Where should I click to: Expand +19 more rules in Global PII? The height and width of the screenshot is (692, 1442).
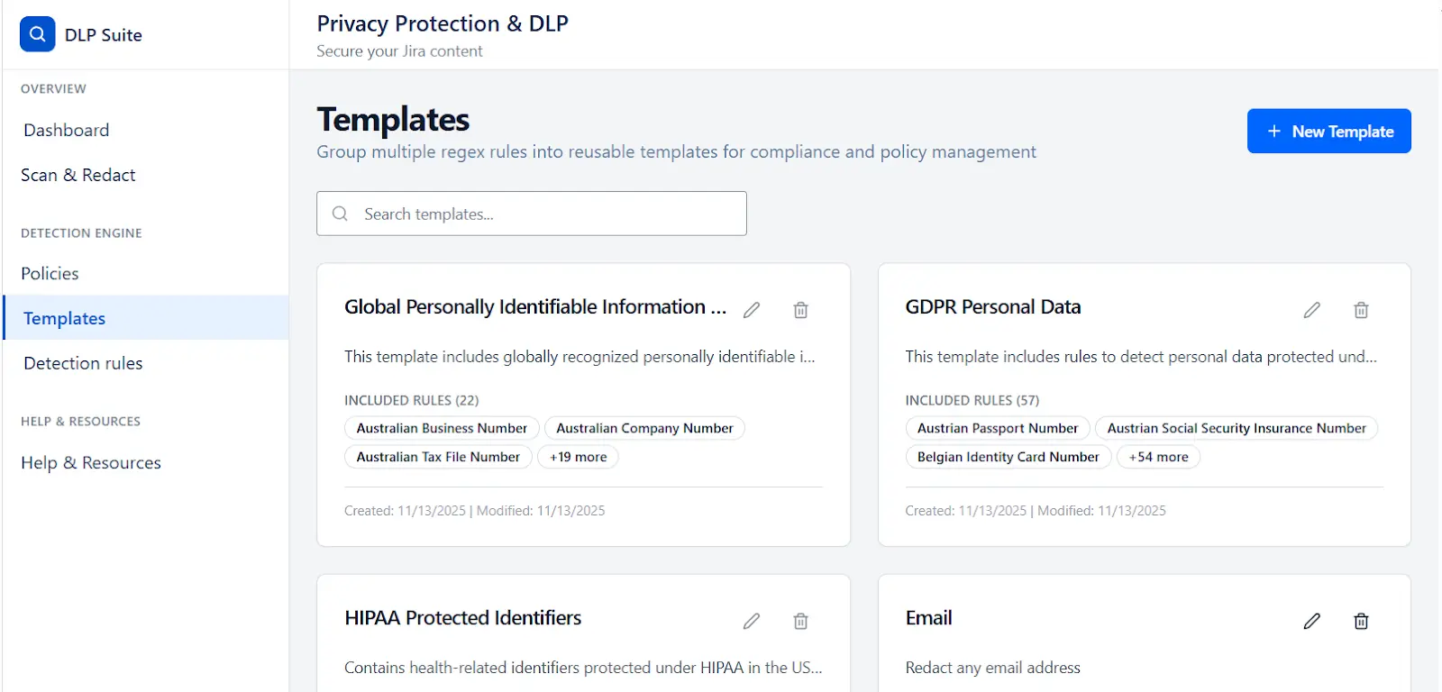pyautogui.click(x=578, y=457)
